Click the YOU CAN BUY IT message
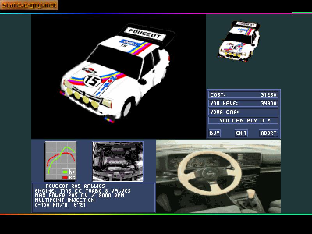 (243, 121)
